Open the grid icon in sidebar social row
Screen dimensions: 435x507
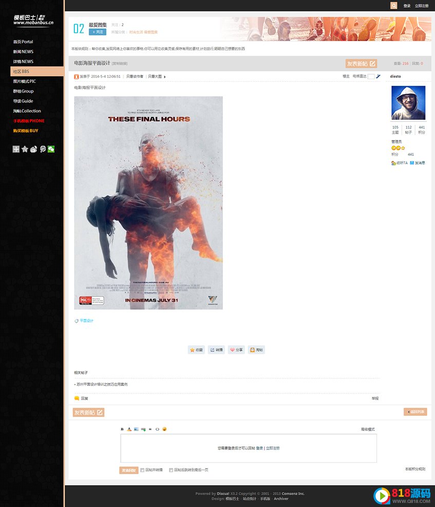point(16,149)
